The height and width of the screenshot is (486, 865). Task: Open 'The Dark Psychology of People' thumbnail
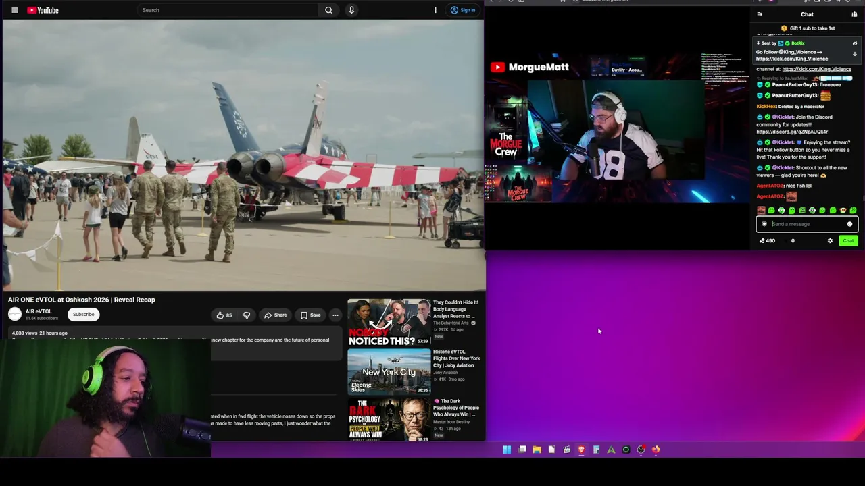(389, 421)
